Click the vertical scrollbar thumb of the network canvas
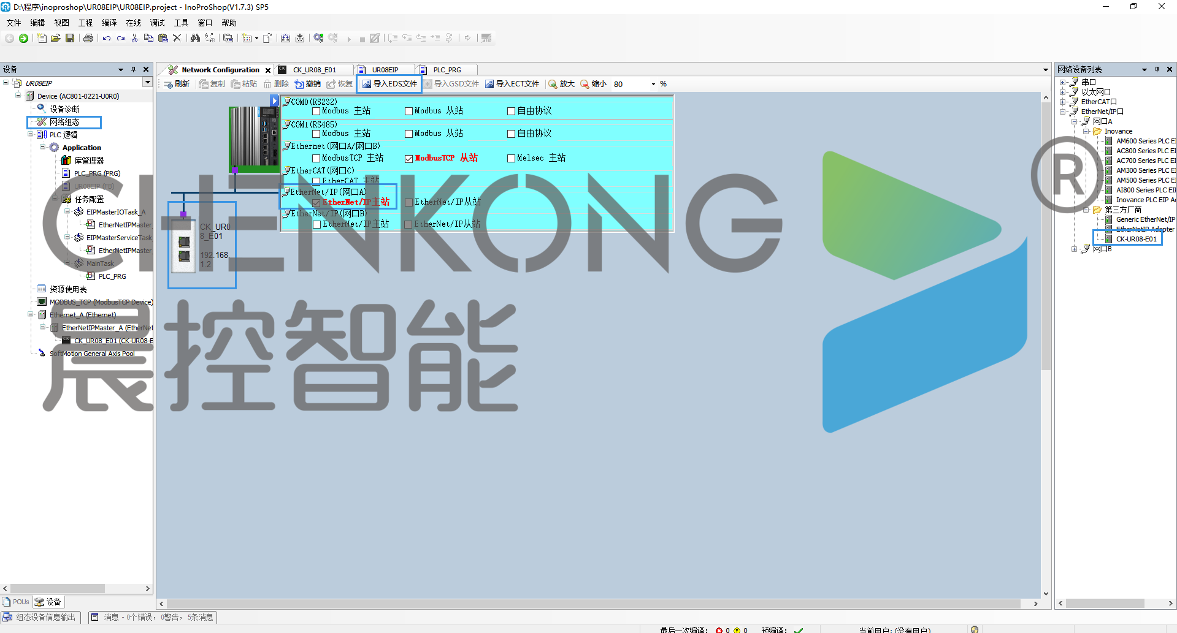The height and width of the screenshot is (633, 1177). (1046, 236)
